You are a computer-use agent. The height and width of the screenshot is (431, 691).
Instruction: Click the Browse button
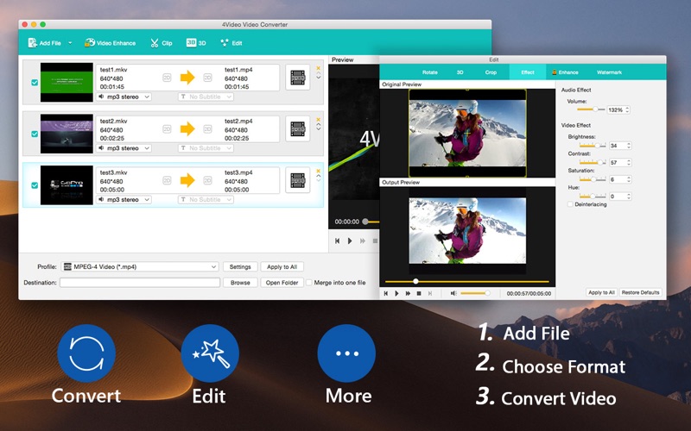240,283
